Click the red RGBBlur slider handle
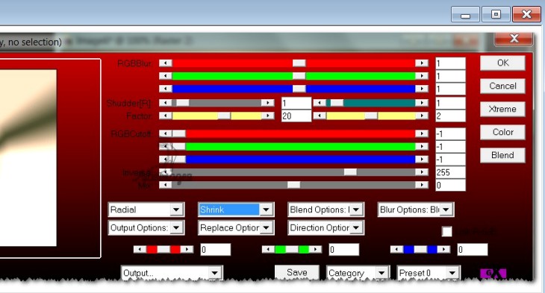Image resolution: width=545 pixels, height=293 pixels. (x=299, y=63)
